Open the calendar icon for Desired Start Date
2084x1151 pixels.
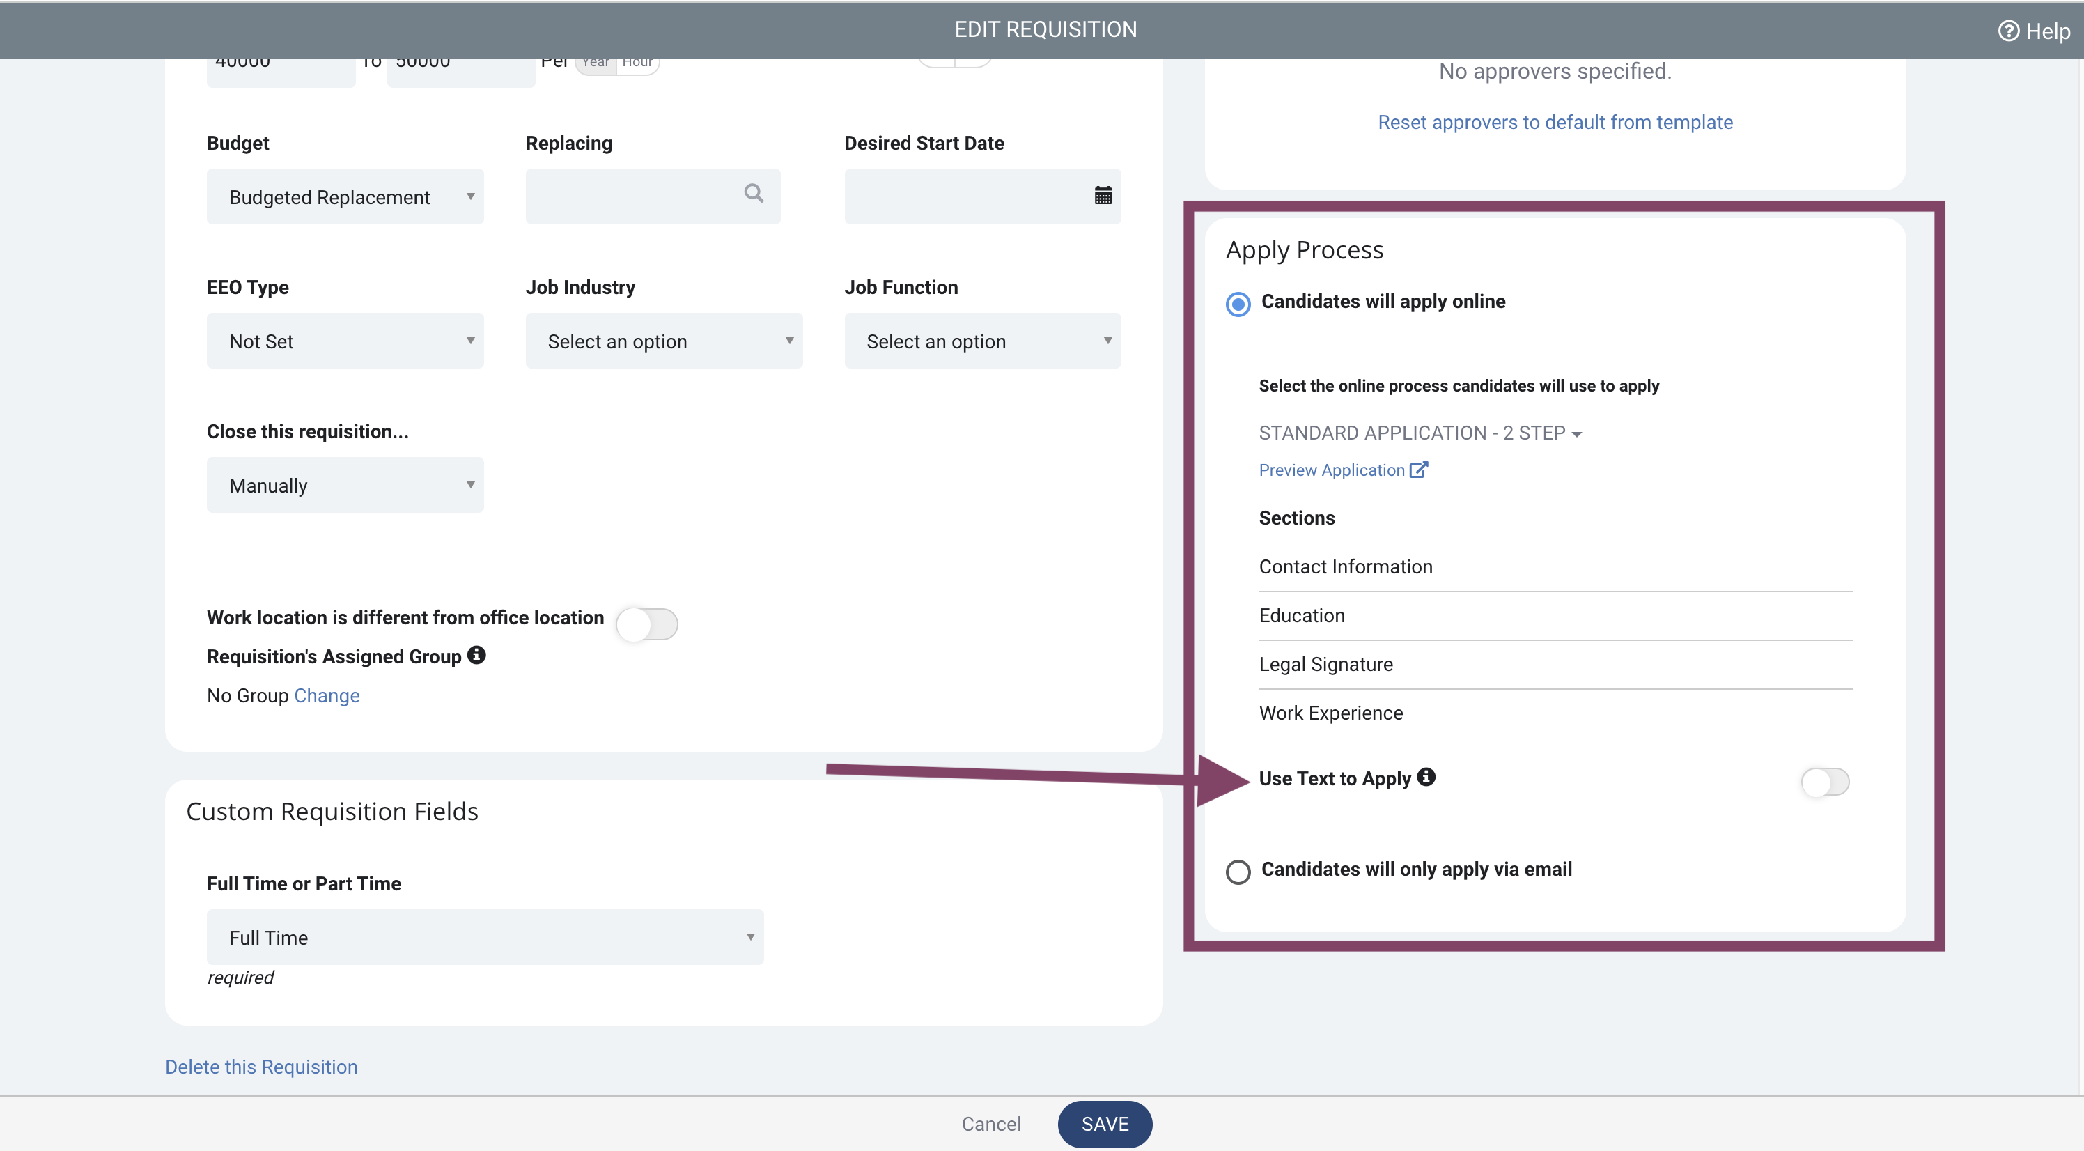(1103, 195)
